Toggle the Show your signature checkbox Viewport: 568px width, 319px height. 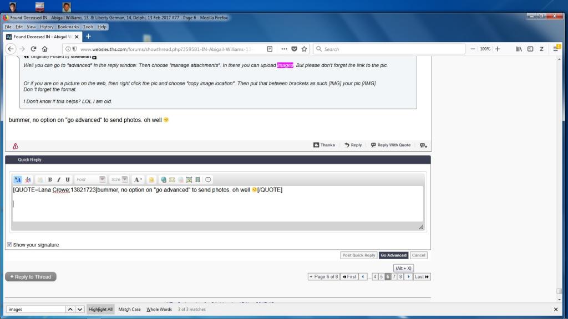pyautogui.click(x=9, y=245)
